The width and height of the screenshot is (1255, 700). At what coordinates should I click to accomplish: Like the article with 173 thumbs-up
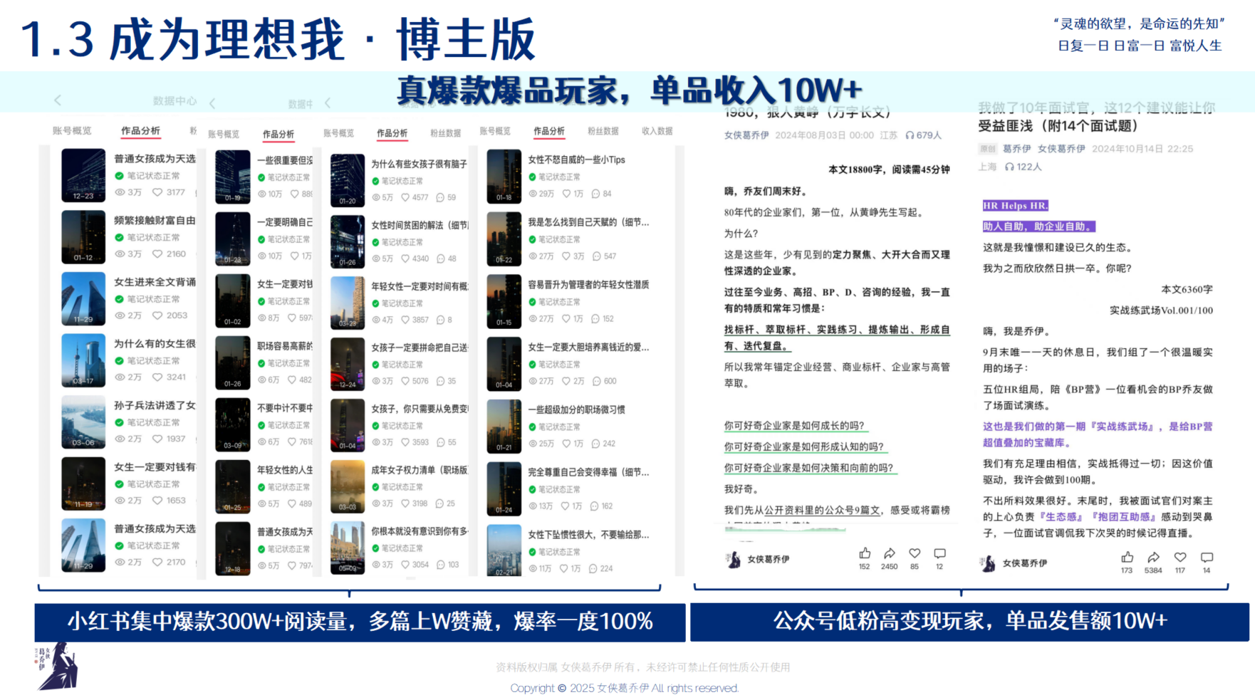(x=1127, y=557)
